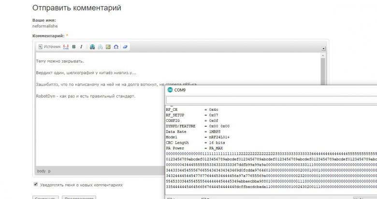Click the Arduino icon in COM9 title bar
This screenshot has height=199, width=377.
(x=170, y=90)
